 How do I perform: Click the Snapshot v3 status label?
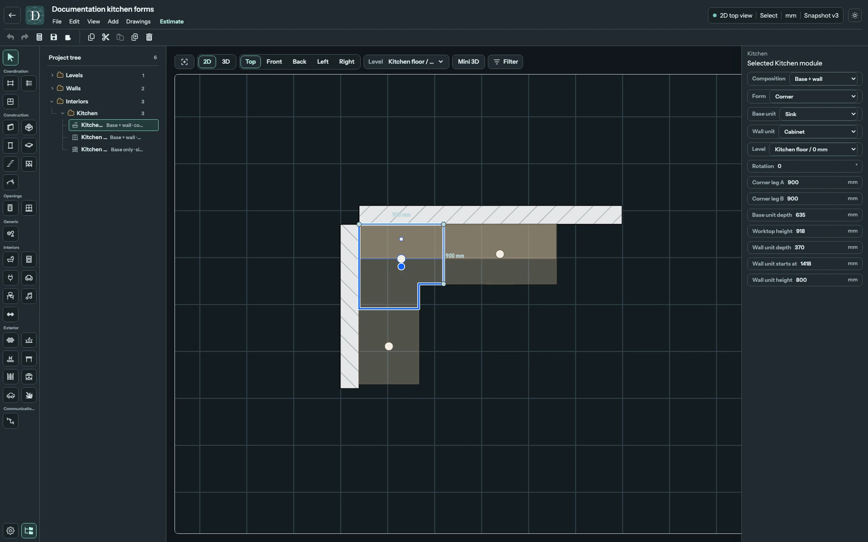pyautogui.click(x=821, y=15)
